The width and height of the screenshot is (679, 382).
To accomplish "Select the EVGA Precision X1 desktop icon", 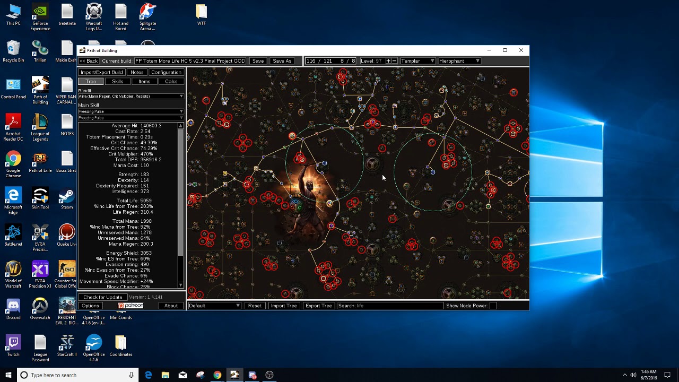I will (x=40, y=274).
